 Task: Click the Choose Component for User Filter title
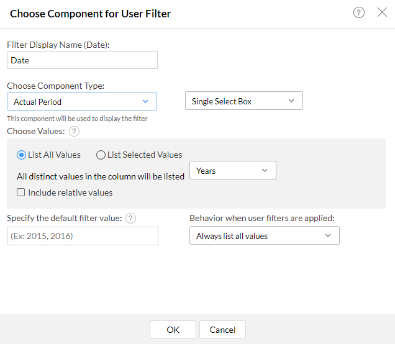(x=90, y=13)
